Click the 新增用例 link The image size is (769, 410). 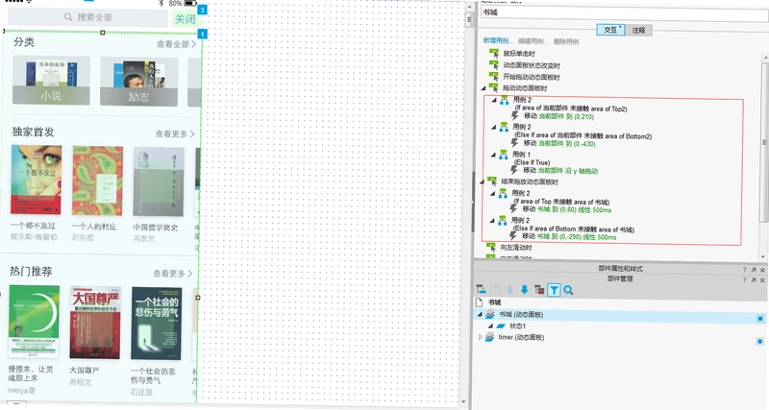click(496, 40)
